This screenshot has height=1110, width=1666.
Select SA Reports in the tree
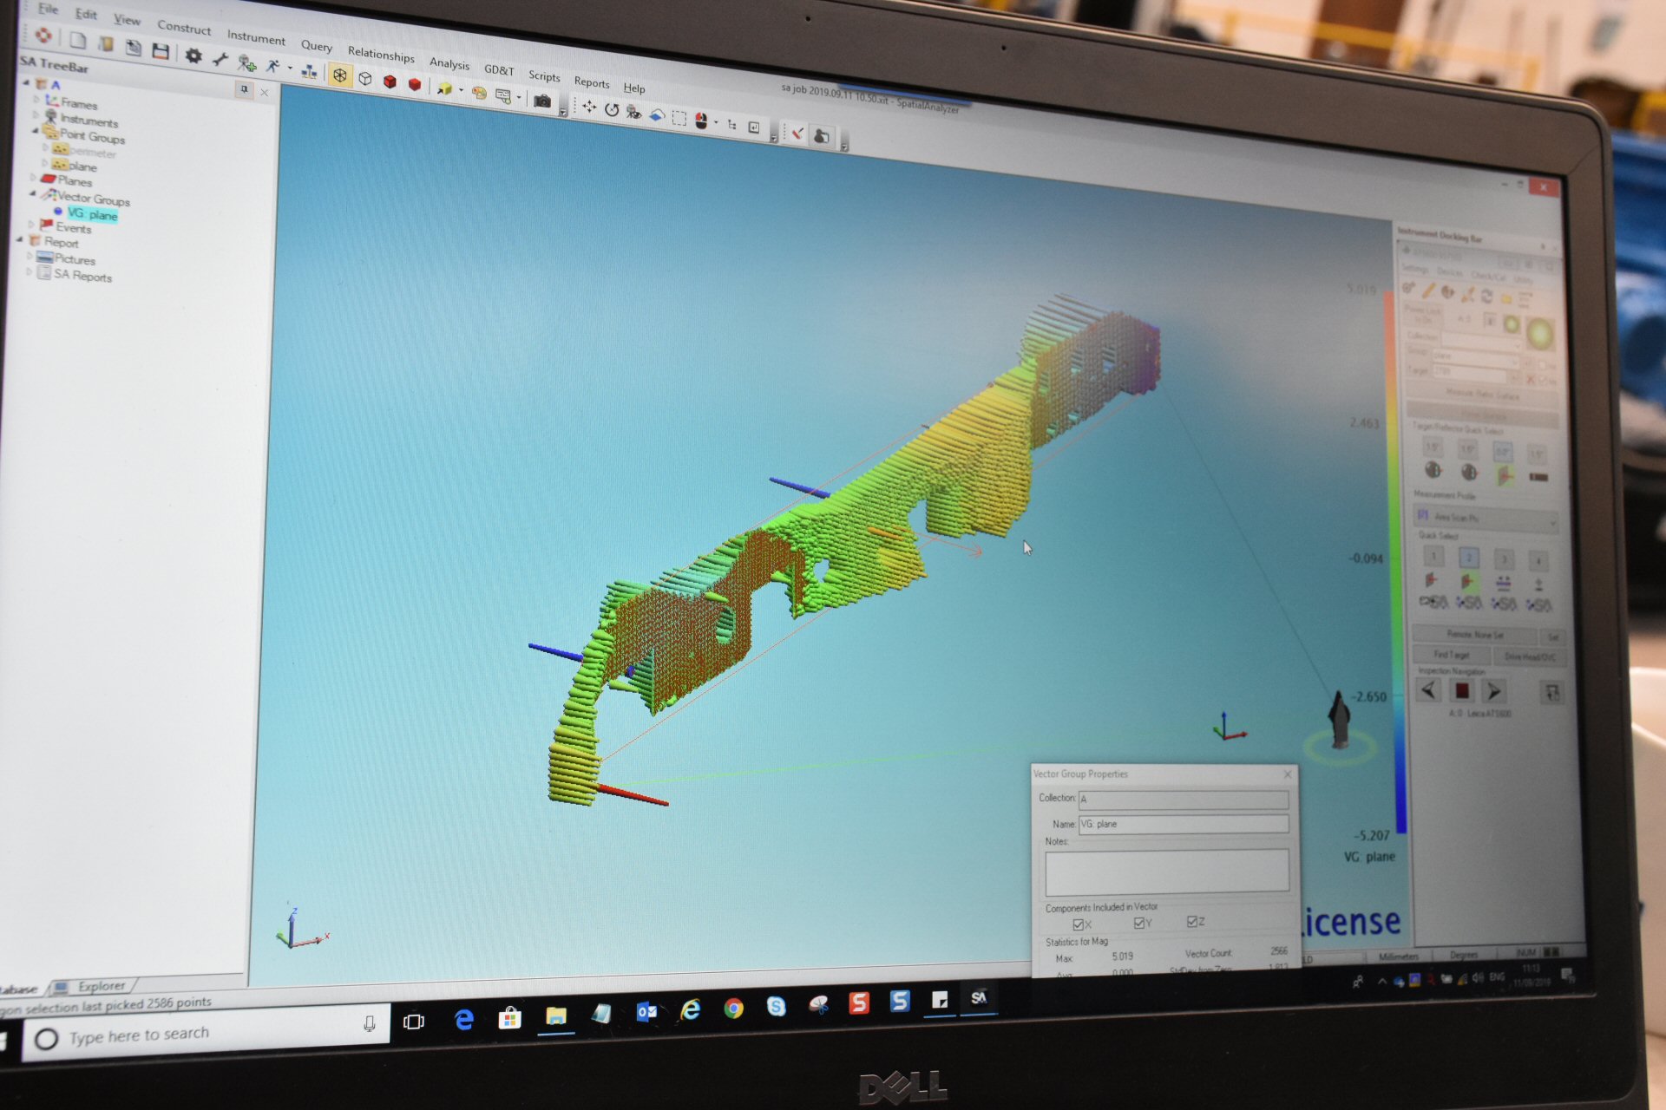(x=82, y=276)
